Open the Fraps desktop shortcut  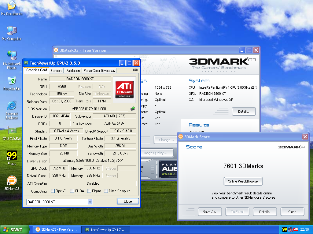pyautogui.click(x=12, y=156)
